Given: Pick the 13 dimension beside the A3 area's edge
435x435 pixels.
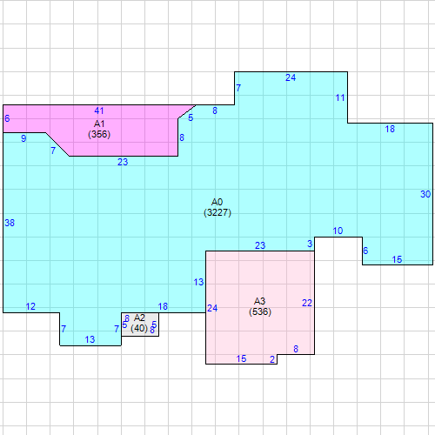Looking at the screenshot, I should [198, 282].
